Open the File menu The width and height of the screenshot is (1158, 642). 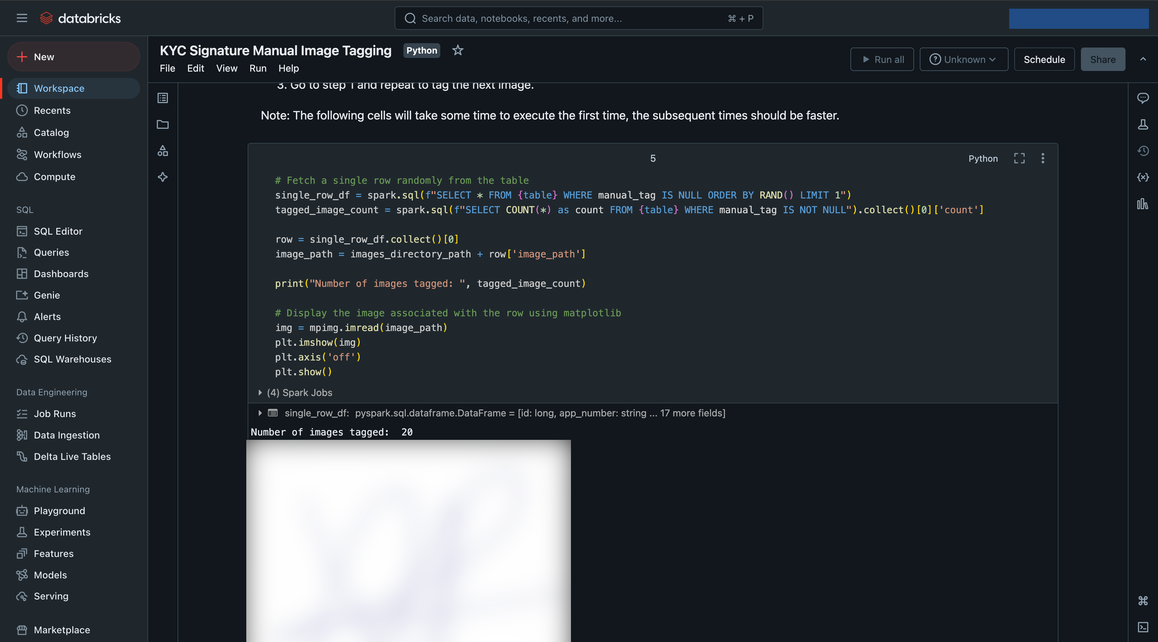click(x=167, y=68)
